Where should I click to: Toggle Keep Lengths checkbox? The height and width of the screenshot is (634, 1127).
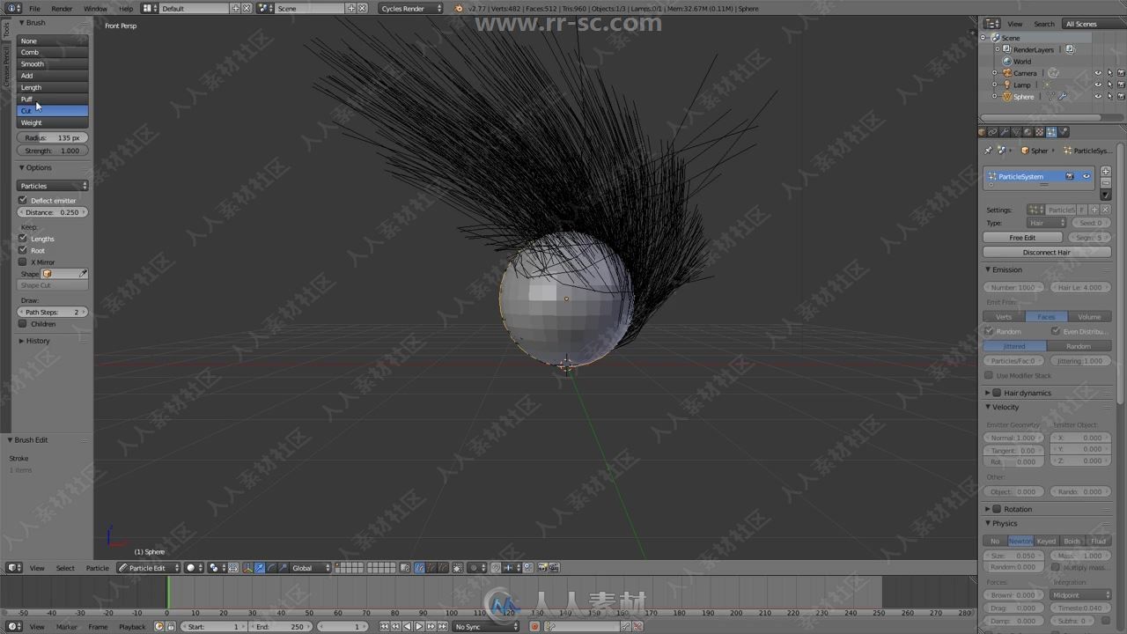click(x=23, y=239)
